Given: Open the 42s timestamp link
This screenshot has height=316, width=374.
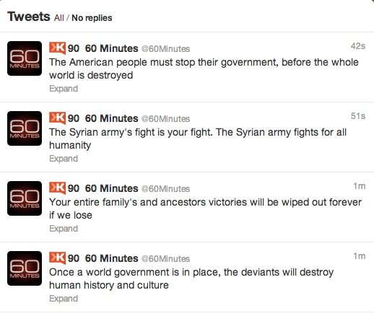Looking at the screenshot, I should [x=358, y=46].
